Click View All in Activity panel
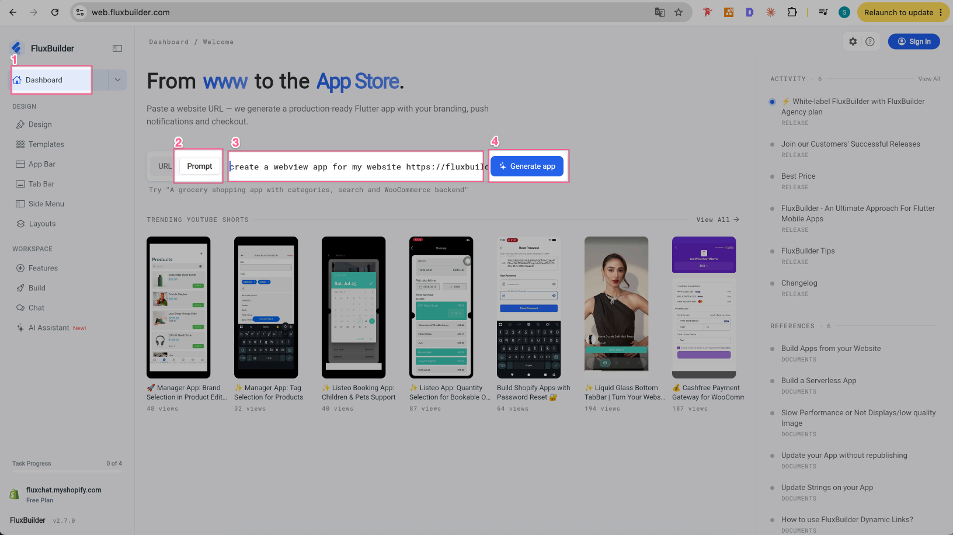The width and height of the screenshot is (953, 535). pyautogui.click(x=929, y=79)
